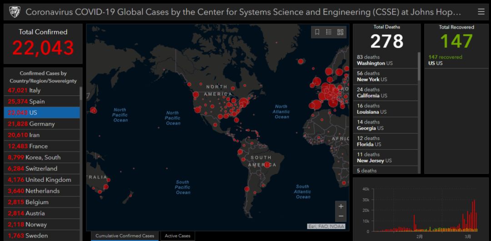Click the Johns Hopkins shield logo

[x=15, y=12]
